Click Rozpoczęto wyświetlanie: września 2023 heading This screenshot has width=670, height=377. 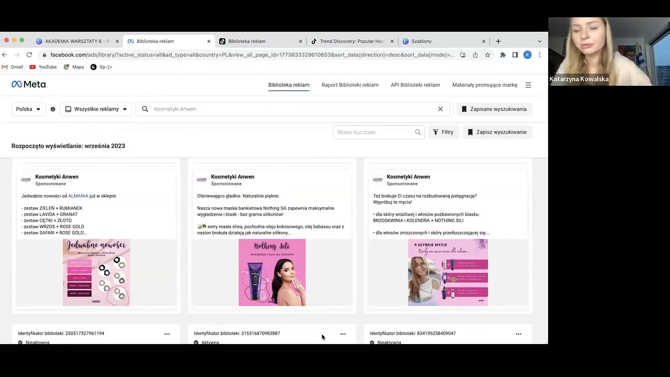[x=68, y=146]
